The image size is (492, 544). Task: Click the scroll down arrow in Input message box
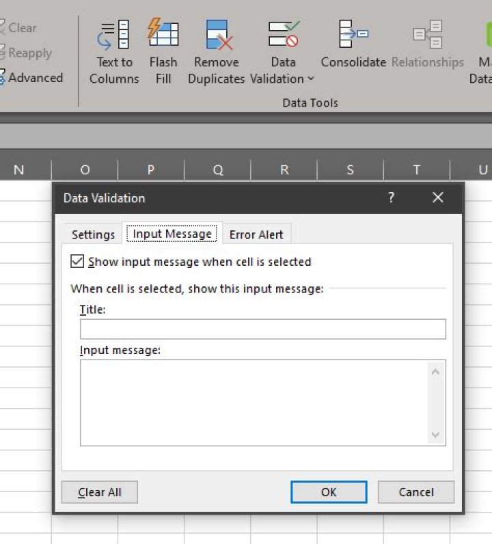[x=435, y=435]
